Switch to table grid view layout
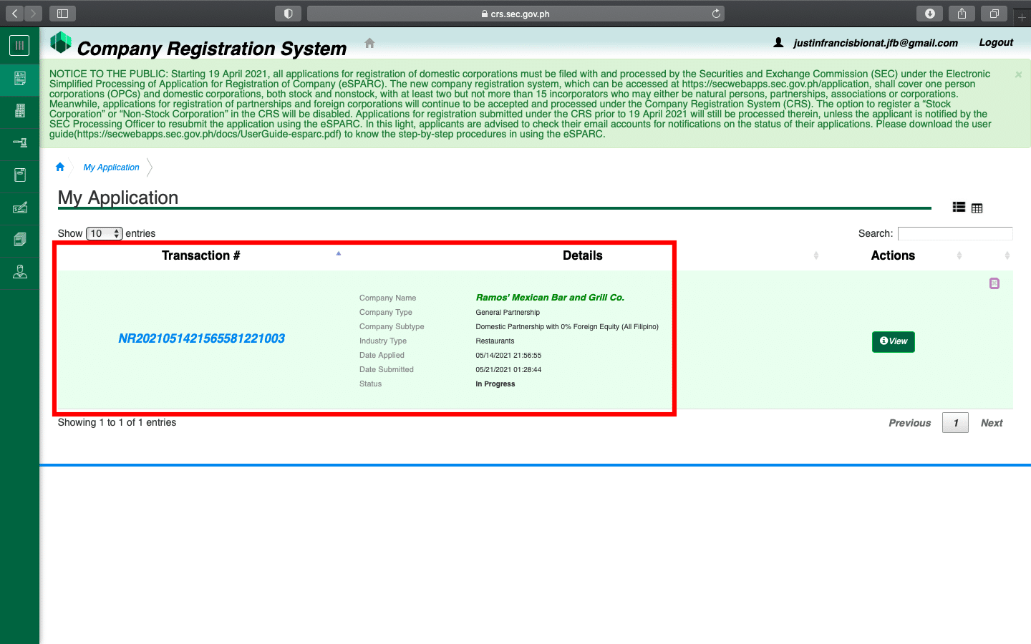Screen dimensions: 1031x644 coord(977,208)
